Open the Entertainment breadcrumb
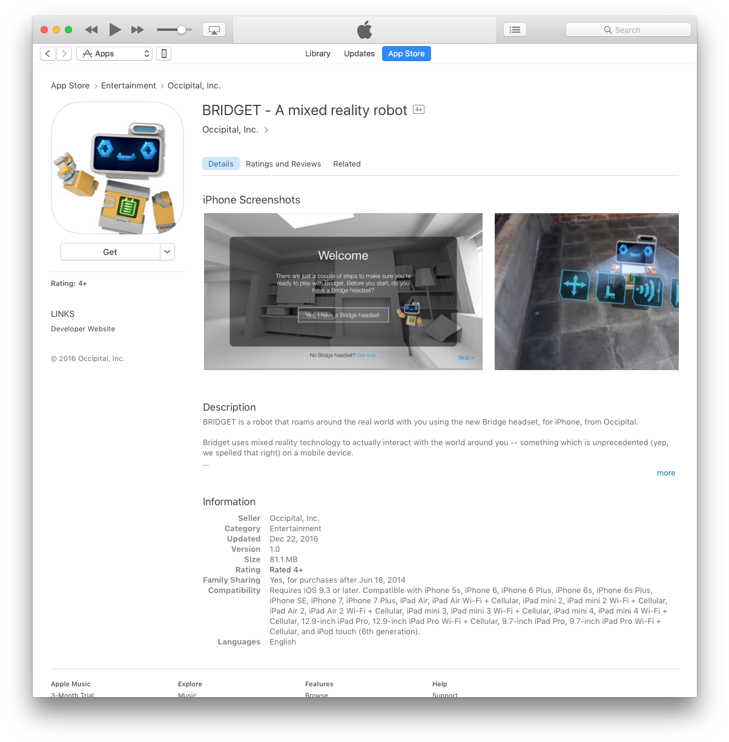This screenshot has width=729, height=742. [x=128, y=86]
